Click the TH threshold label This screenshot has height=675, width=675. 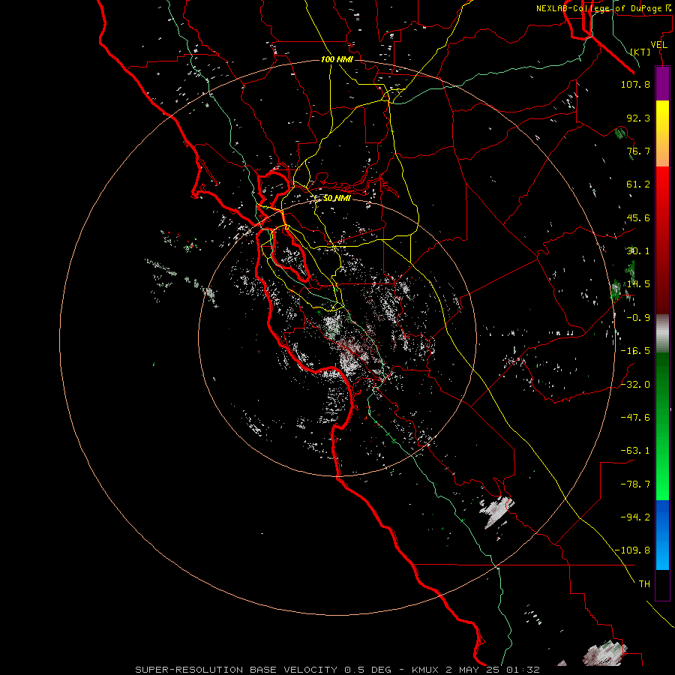pyautogui.click(x=644, y=583)
